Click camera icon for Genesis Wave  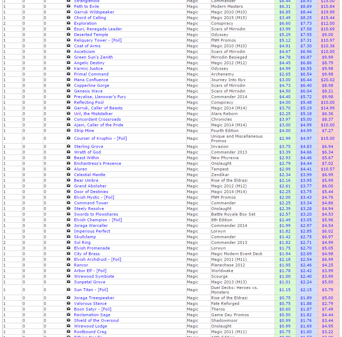point(68,91)
